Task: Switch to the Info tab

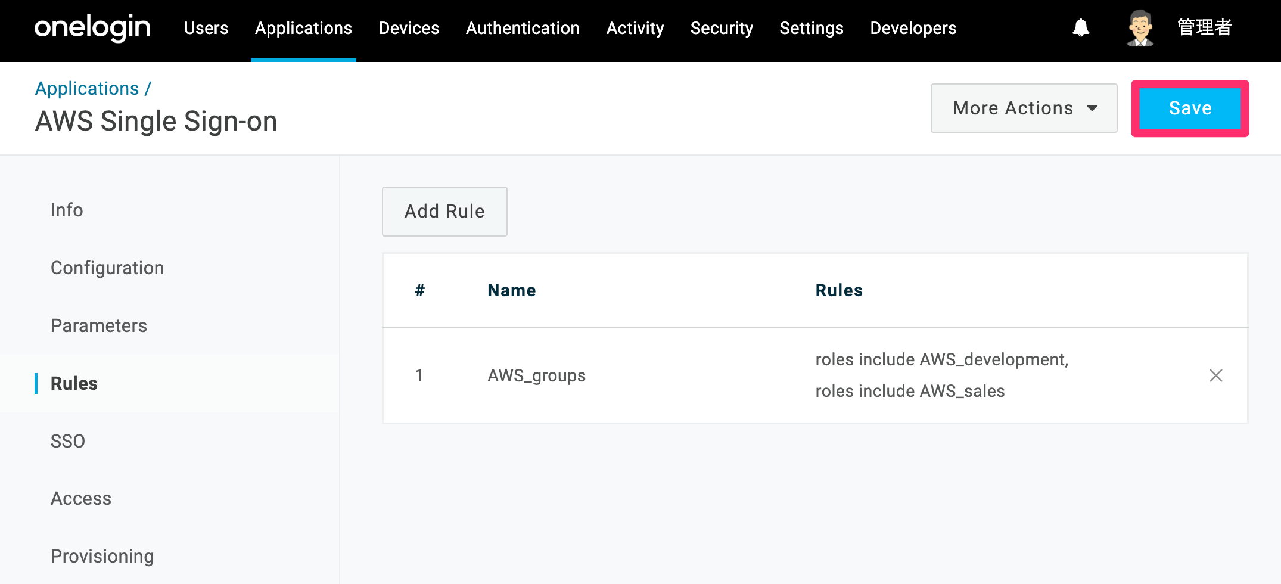Action: click(x=67, y=210)
